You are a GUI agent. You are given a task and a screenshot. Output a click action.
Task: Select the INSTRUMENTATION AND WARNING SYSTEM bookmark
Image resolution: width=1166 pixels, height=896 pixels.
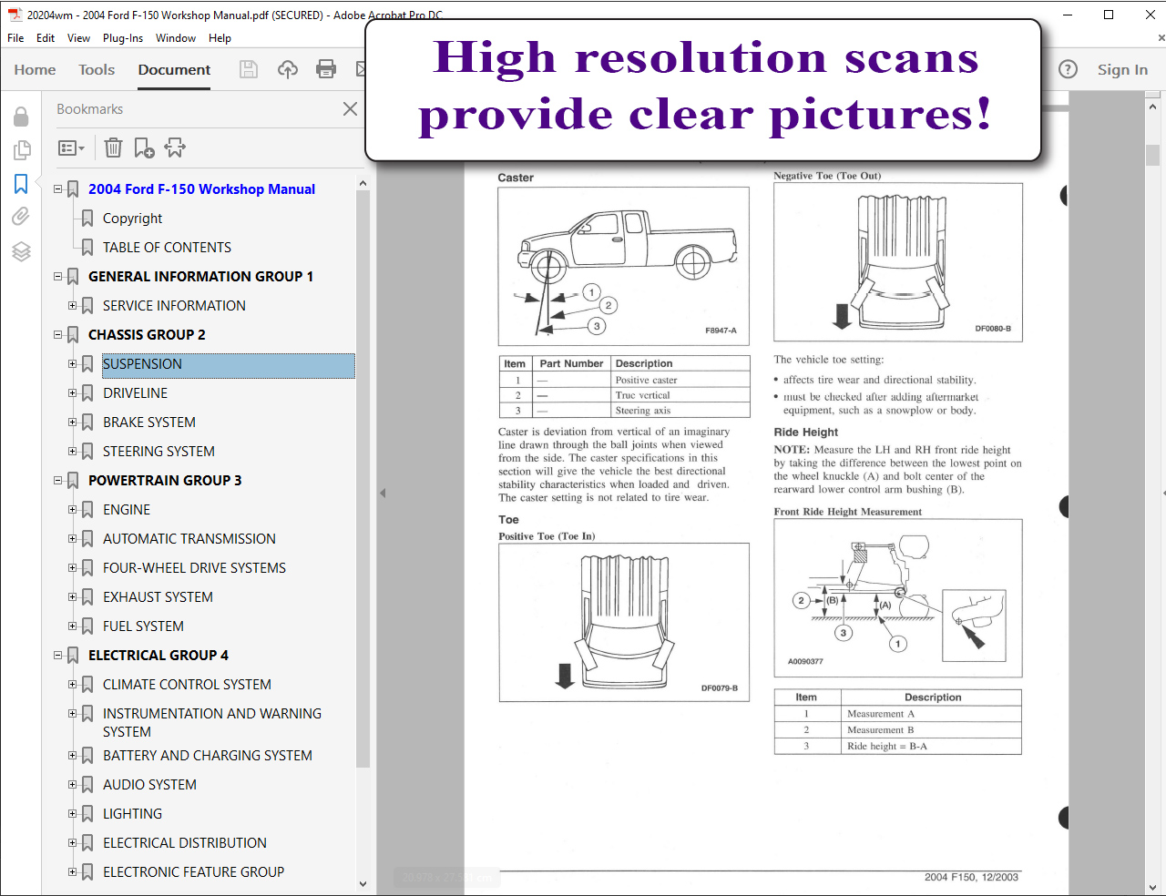212,722
